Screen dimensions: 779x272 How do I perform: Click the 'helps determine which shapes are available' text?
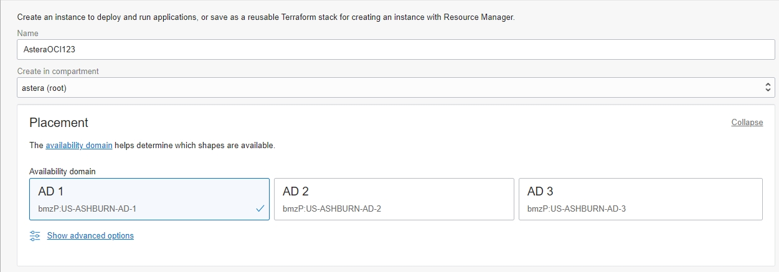pos(195,146)
